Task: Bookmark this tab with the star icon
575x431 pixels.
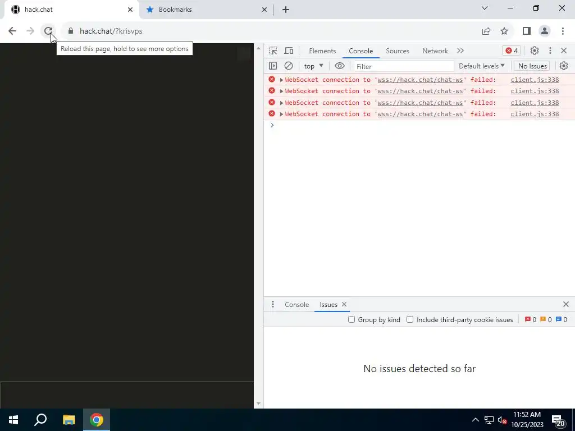Action: click(504, 31)
